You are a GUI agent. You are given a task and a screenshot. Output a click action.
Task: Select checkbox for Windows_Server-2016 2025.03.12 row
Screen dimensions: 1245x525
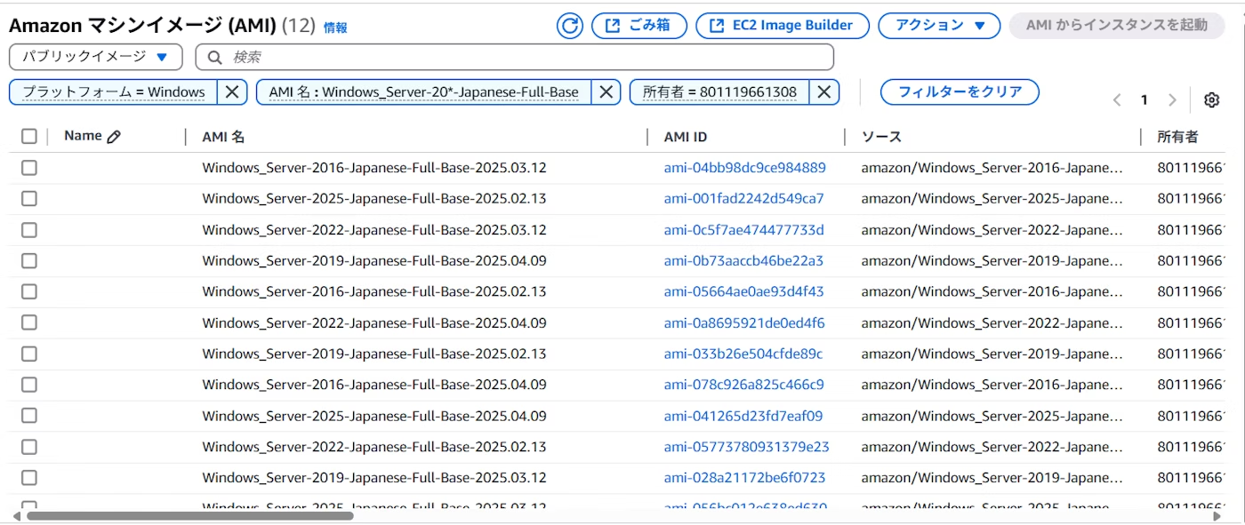point(29,168)
